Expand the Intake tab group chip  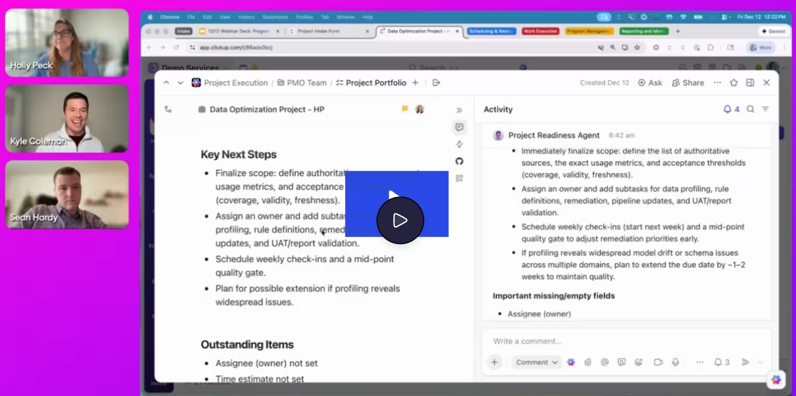[183, 31]
